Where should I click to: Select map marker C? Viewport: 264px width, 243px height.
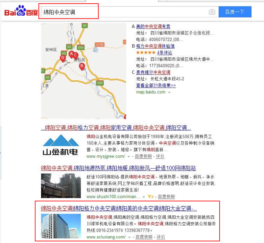75,55
